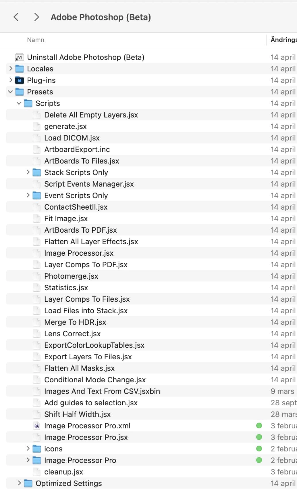Expand the Plug-ins folder
The width and height of the screenshot is (297, 490).
11,80
